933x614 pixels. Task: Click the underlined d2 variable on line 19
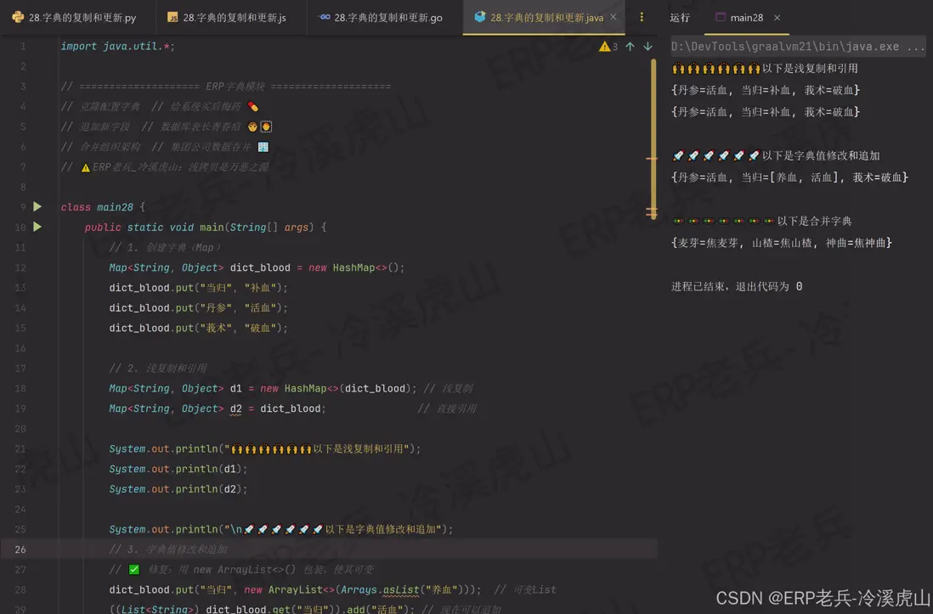[236, 408]
